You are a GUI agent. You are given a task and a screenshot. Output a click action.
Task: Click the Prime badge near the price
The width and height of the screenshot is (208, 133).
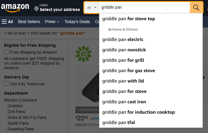94,118
